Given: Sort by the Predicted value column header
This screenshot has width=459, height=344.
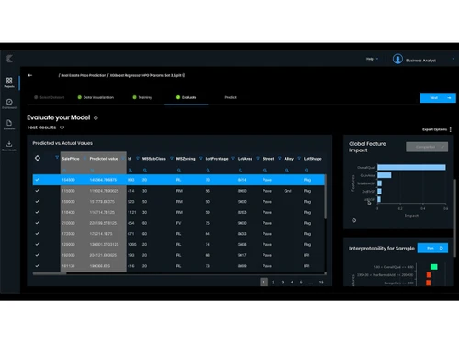Looking at the screenshot, I should 104,159.
